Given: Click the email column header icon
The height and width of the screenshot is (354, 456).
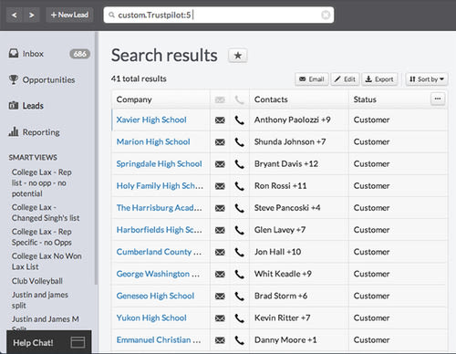Looking at the screenshot, I should 220,99.
